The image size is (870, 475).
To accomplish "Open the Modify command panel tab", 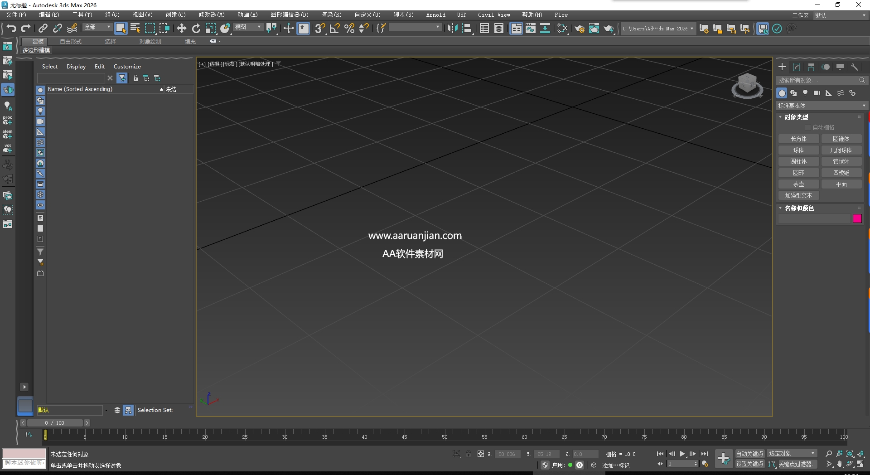I will (796, 67).
